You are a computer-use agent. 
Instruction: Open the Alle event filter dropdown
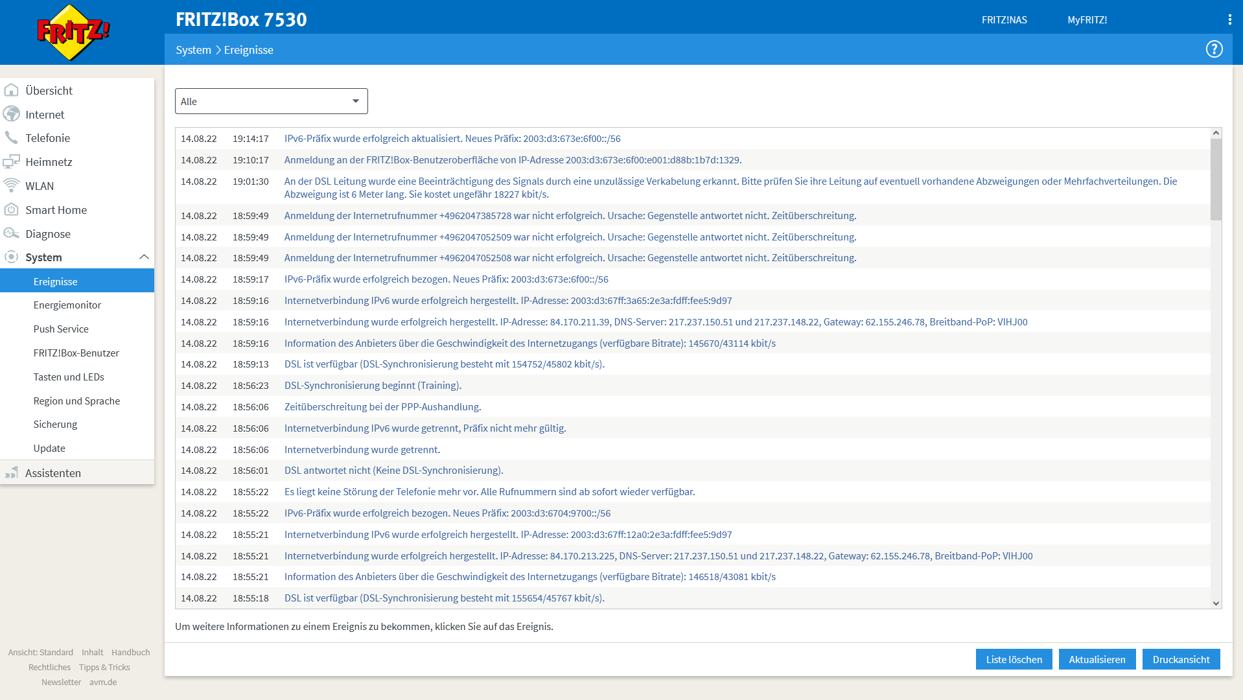(x=272, y=101)
